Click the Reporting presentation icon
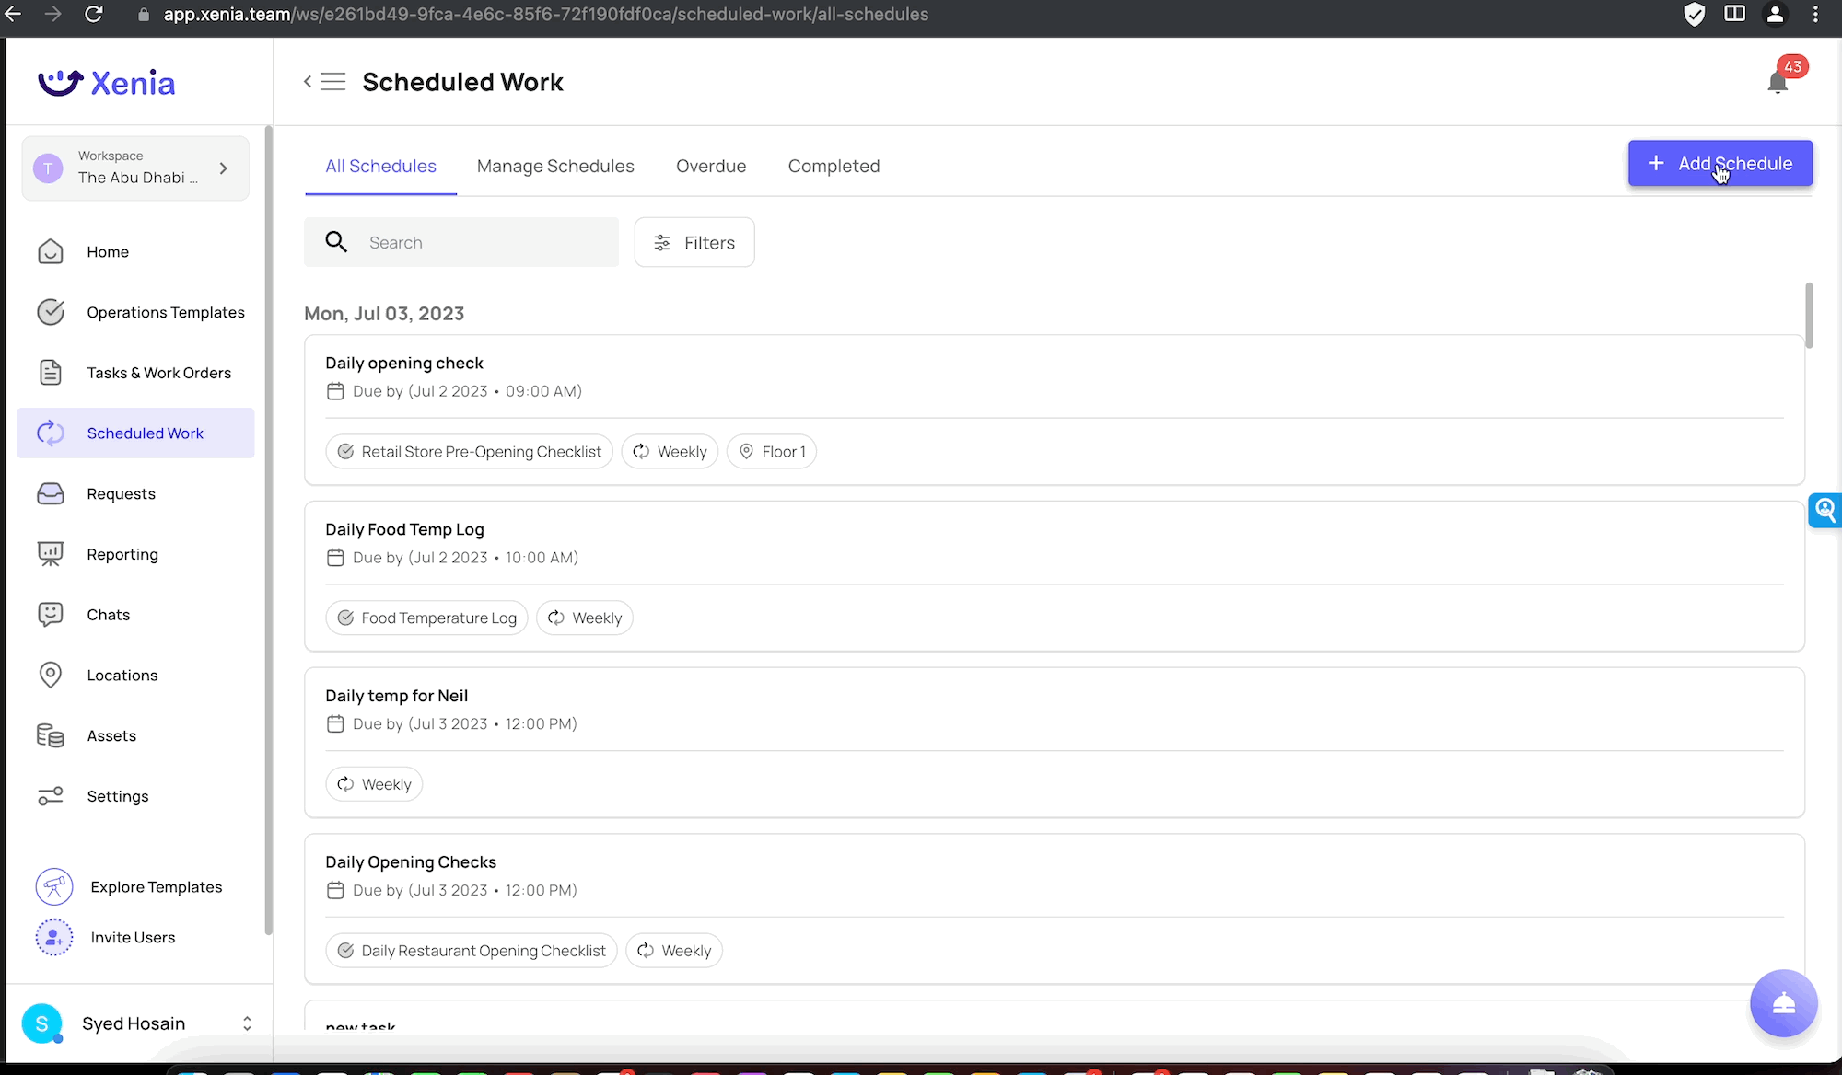 [51, 554]
